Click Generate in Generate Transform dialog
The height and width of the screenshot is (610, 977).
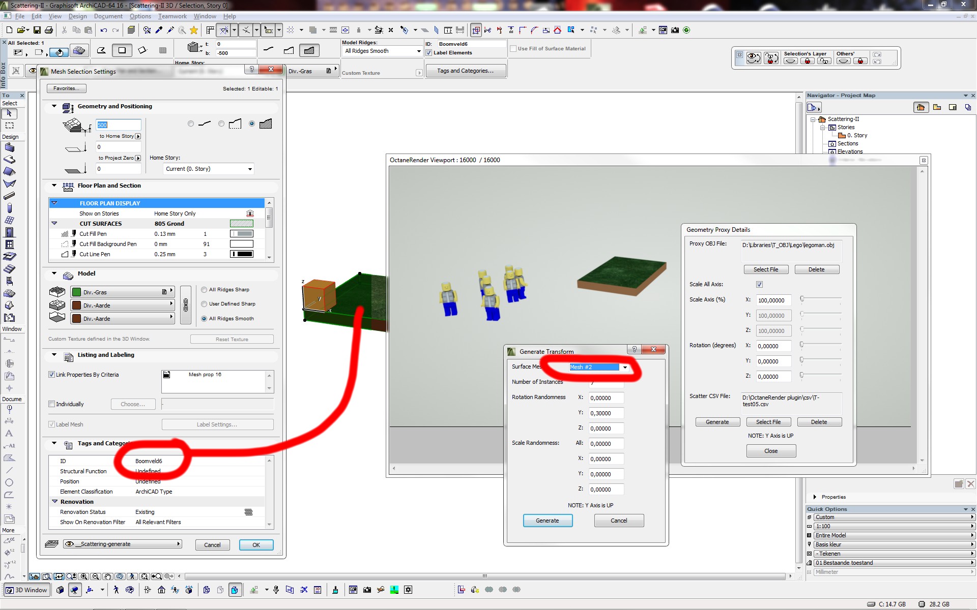(547, 521)
